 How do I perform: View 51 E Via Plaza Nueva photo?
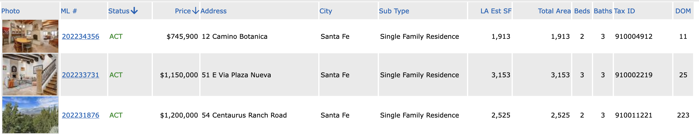(x=30, y=75)
